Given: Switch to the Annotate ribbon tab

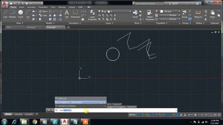Looking at the screenshot, I should 31,7.
